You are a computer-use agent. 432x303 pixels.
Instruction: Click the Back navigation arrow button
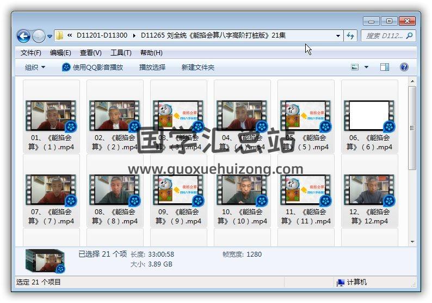click(x=23, y=36)
